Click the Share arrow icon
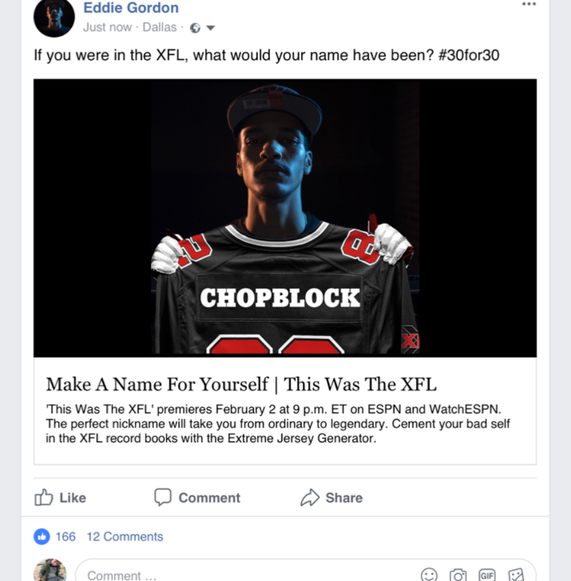Image resolution: width=571 pixels, height=581 pixels. [310, 497]
